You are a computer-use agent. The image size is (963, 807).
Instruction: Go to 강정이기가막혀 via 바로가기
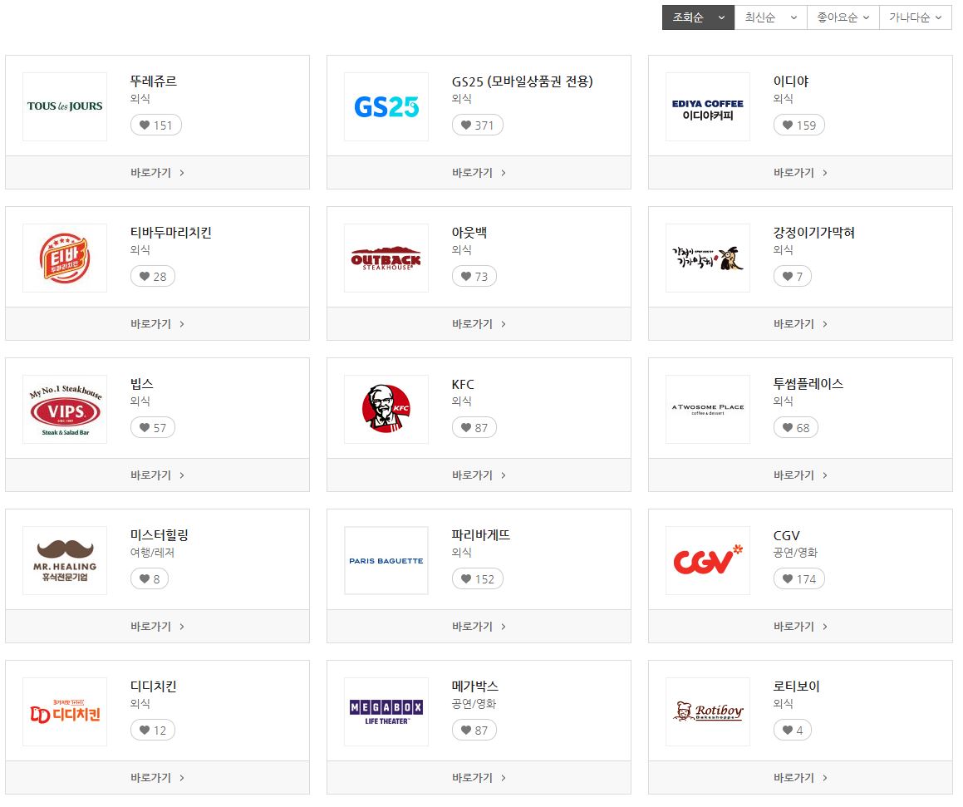800,323
